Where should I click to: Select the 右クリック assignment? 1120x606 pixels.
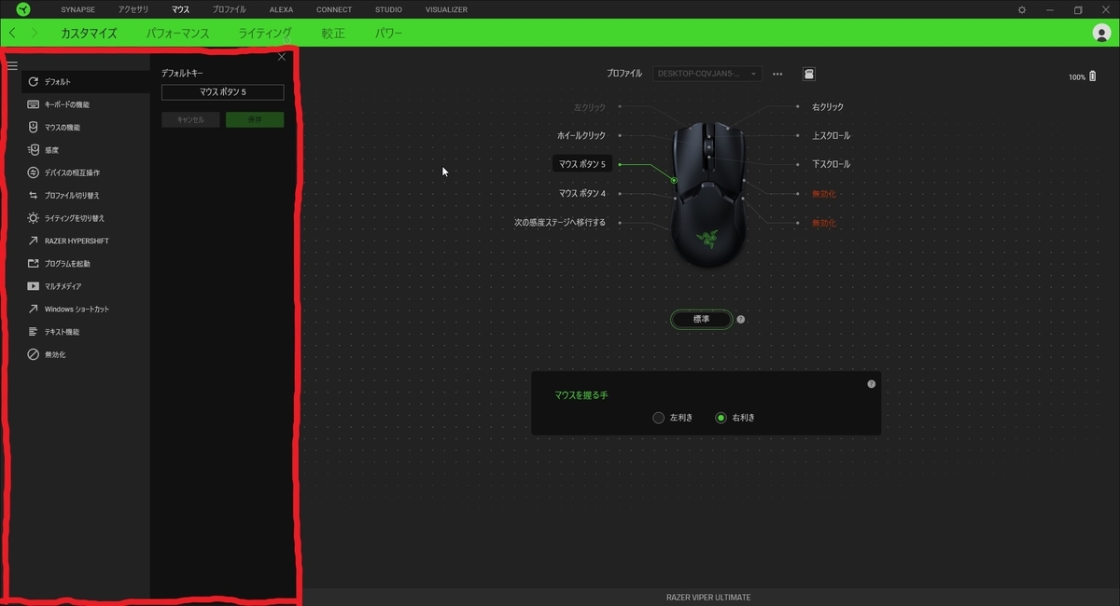tap(828, 106)
